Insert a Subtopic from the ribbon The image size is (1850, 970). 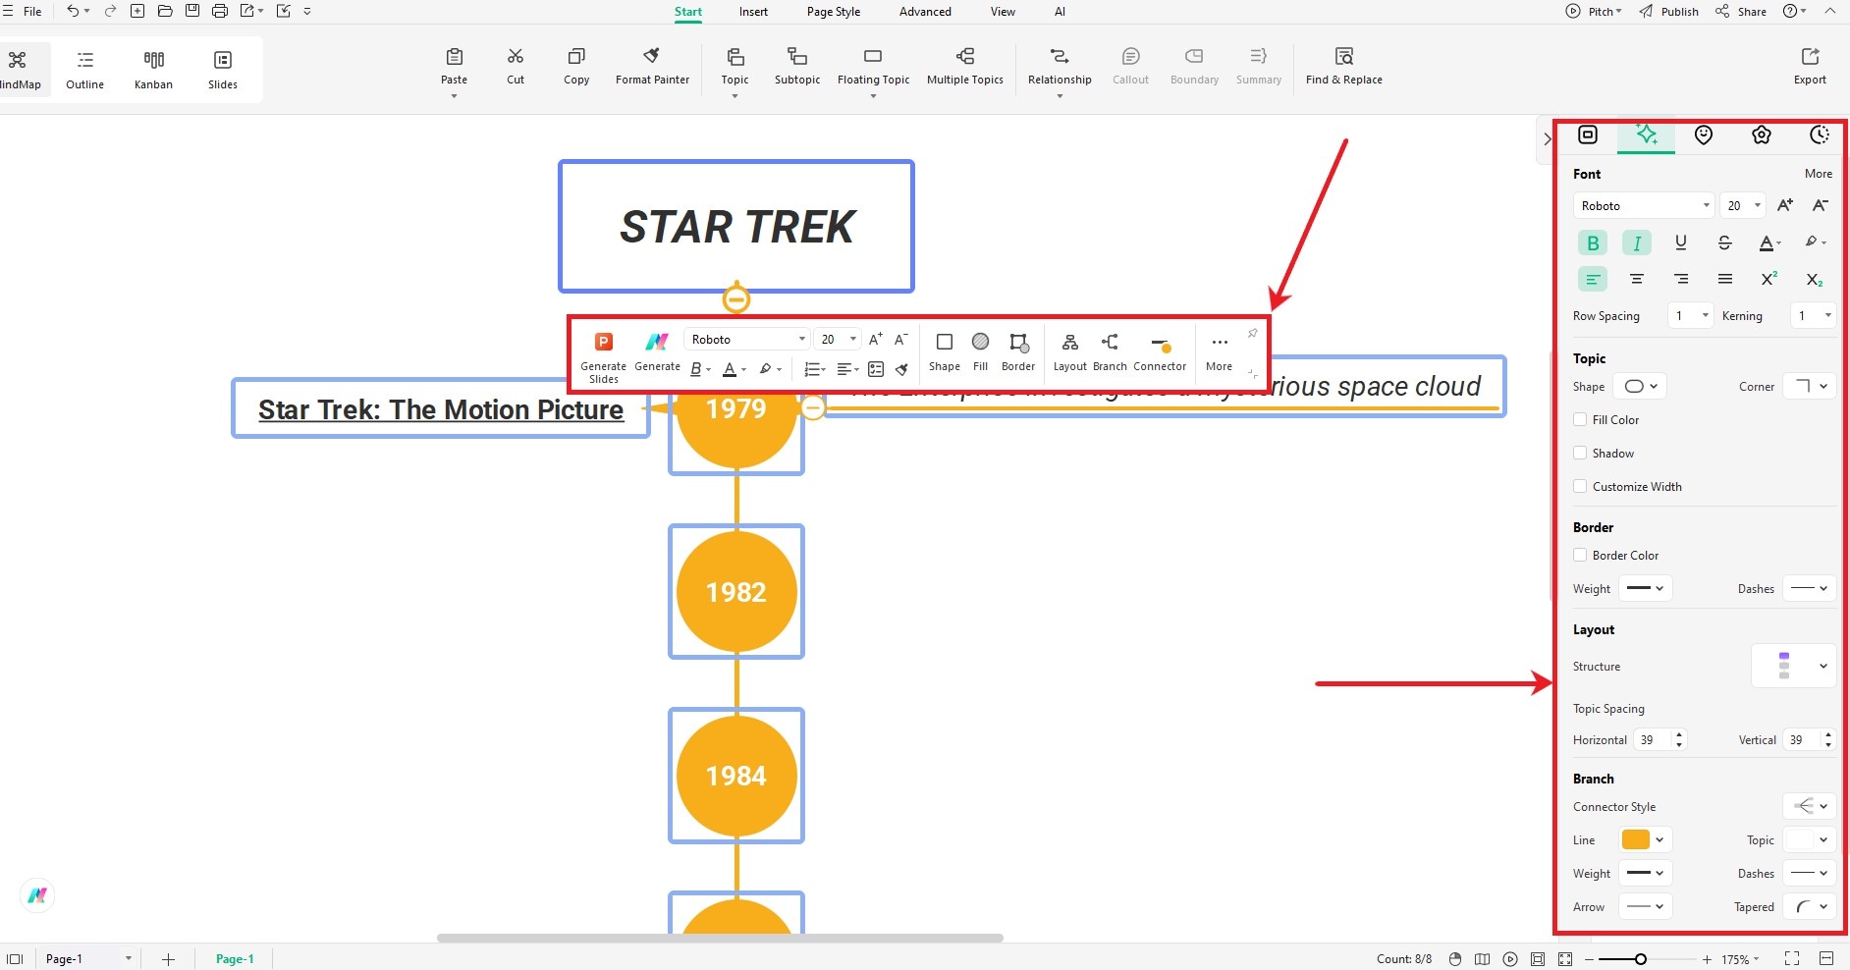pyautogui.click(x=797, y=66)
